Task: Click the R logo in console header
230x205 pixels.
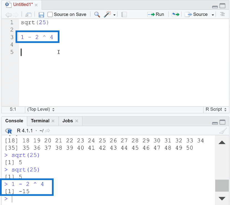Action: 9,131
